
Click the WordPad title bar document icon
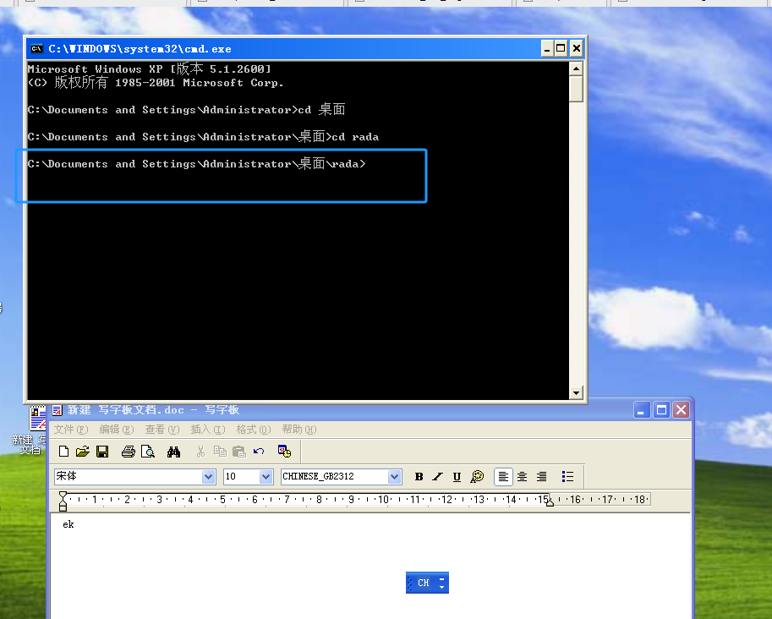tap(57, 410)
